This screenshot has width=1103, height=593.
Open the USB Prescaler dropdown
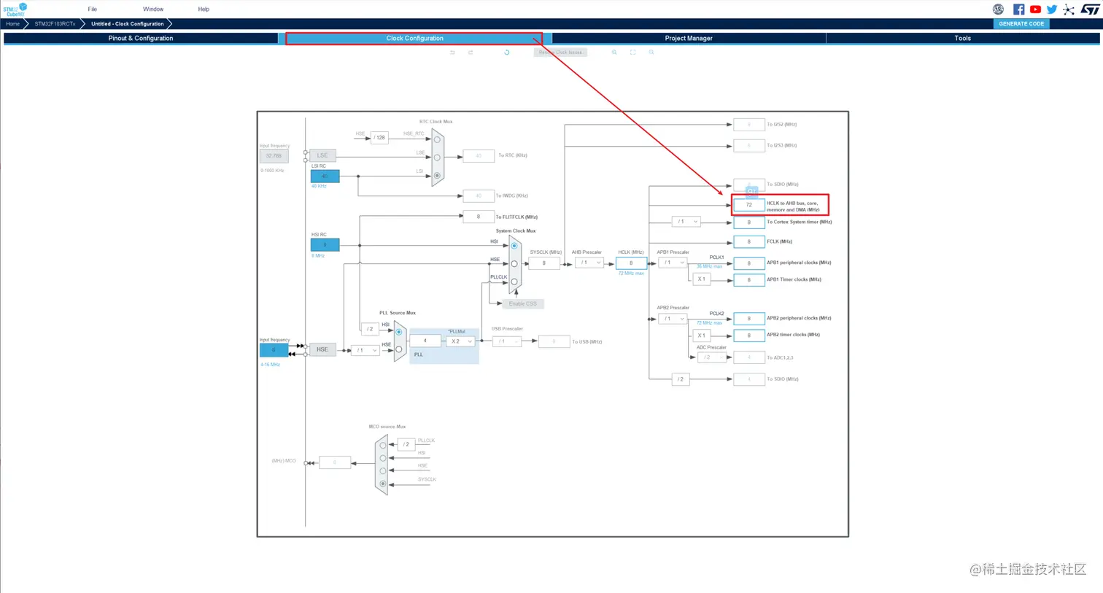pos(507,341)
